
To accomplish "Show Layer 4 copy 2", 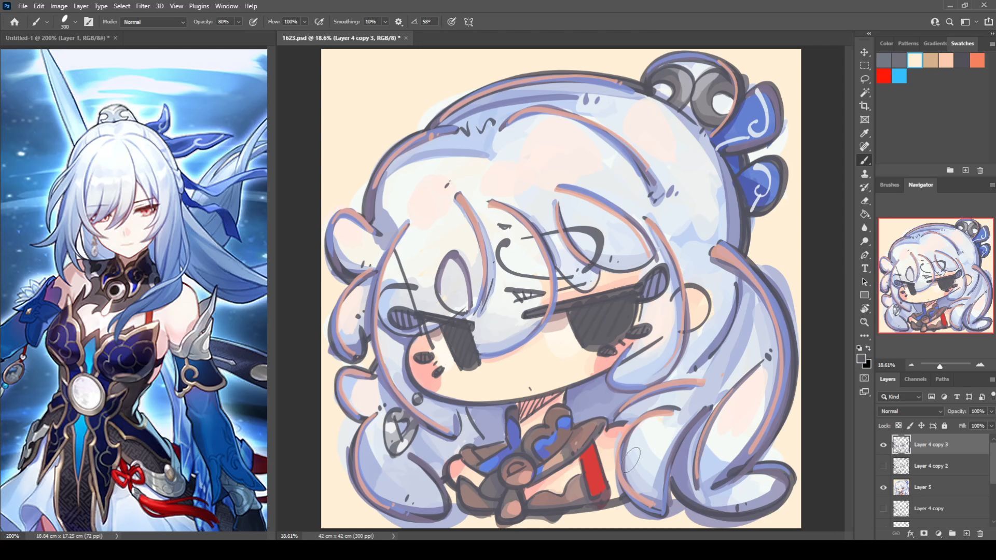I will click(883, 466).
